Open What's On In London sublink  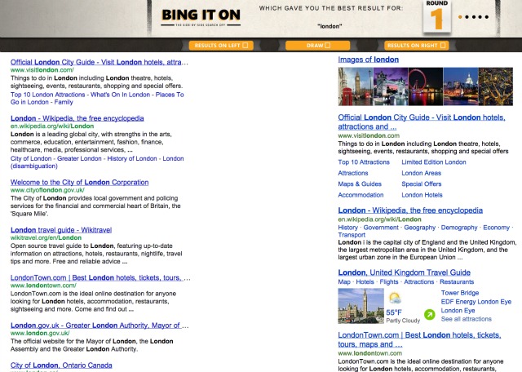[120, 95]
